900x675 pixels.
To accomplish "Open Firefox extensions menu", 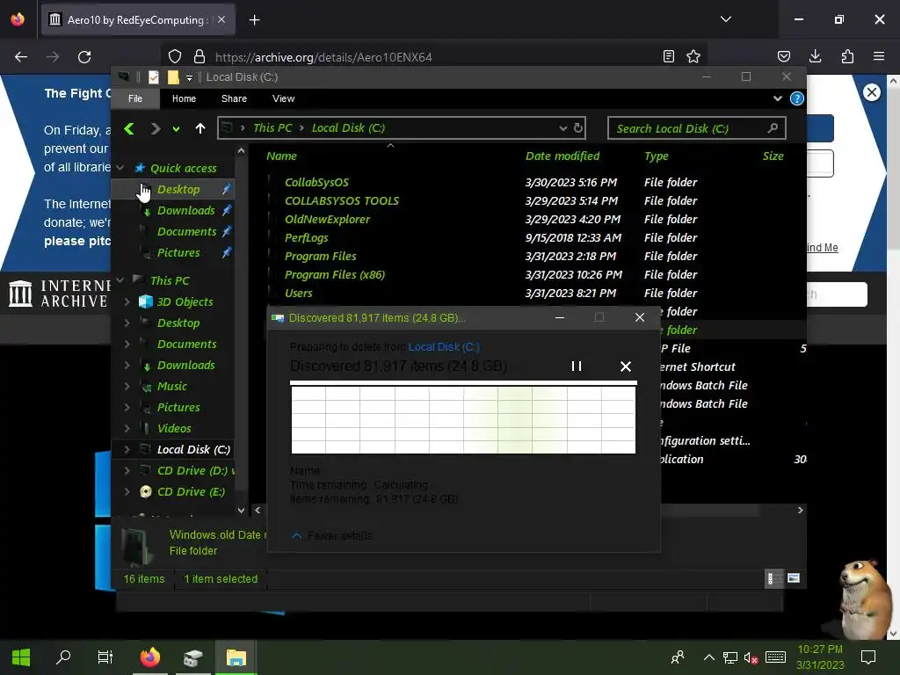I will 847,56.
